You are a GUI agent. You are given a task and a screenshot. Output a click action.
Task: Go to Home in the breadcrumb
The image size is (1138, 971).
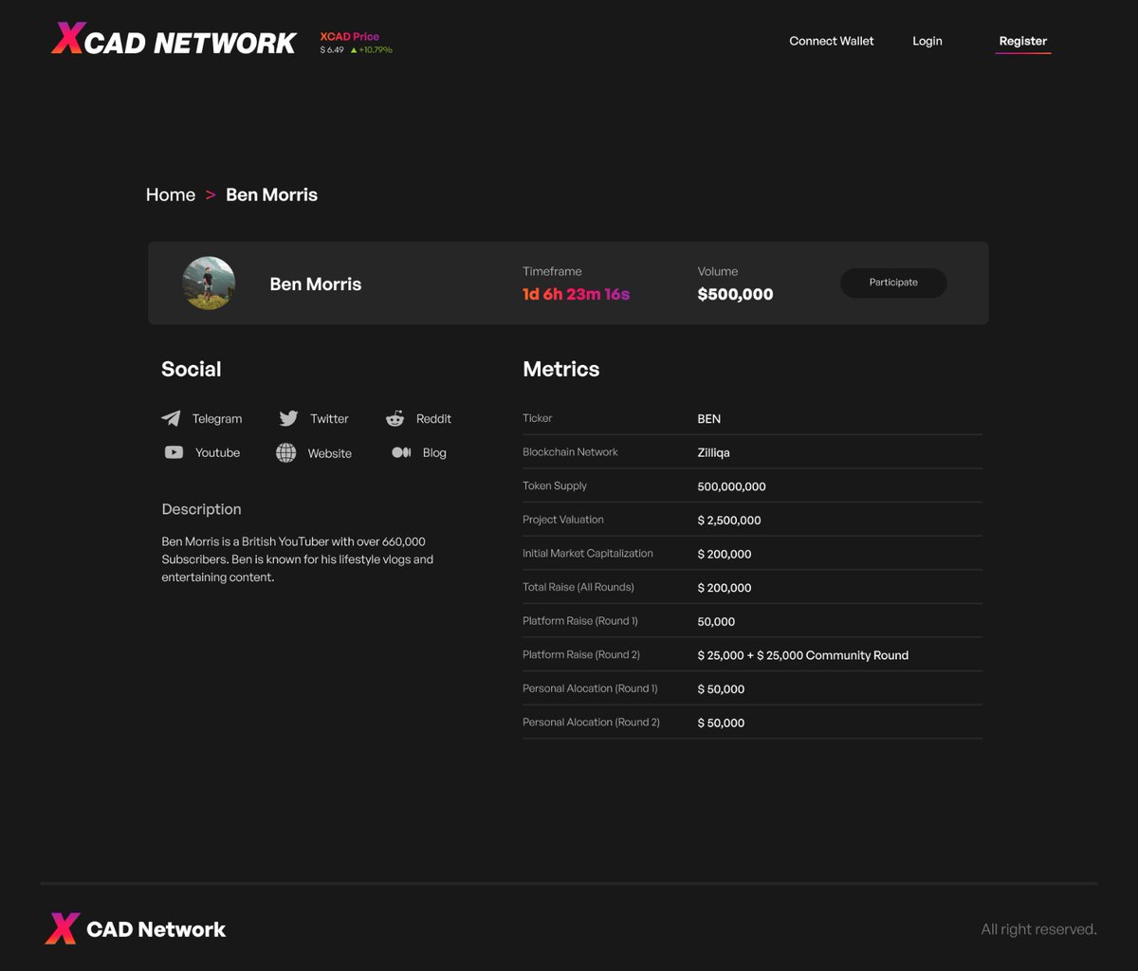[x=171, y=194]
